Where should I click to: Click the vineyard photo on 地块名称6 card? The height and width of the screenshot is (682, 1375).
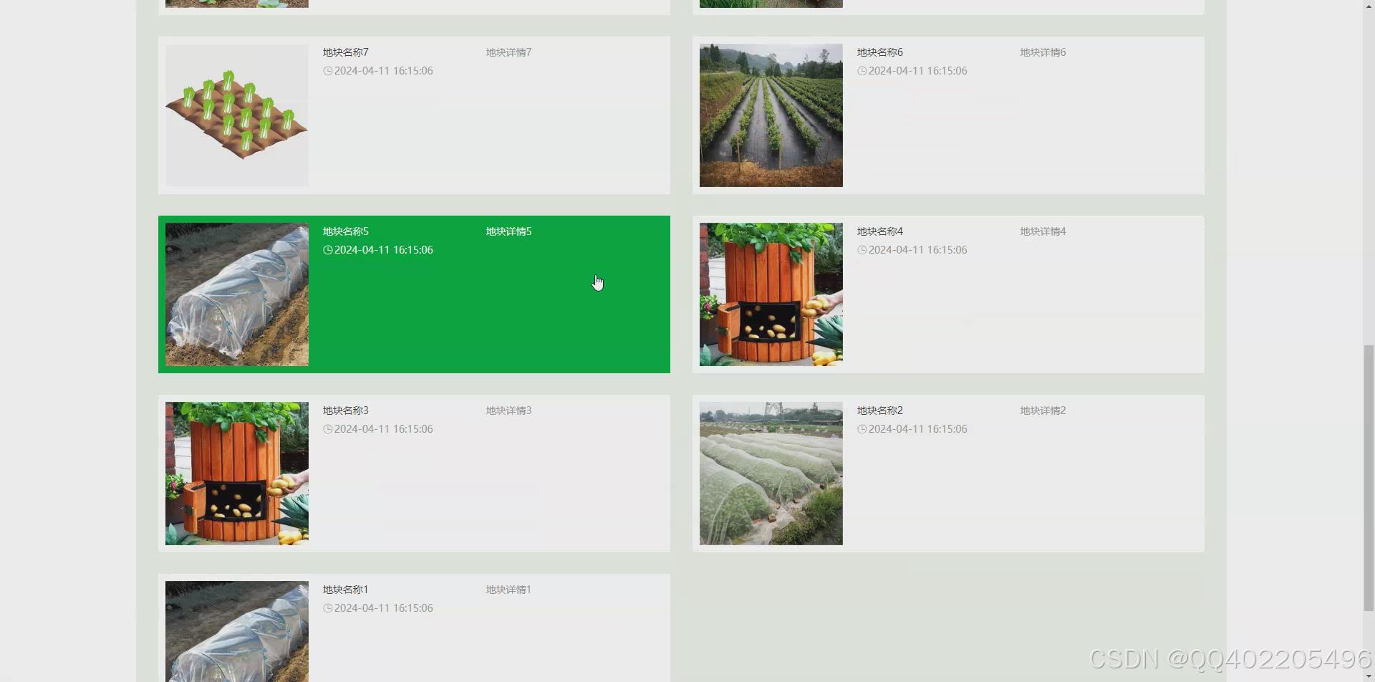tap(771, 115)
